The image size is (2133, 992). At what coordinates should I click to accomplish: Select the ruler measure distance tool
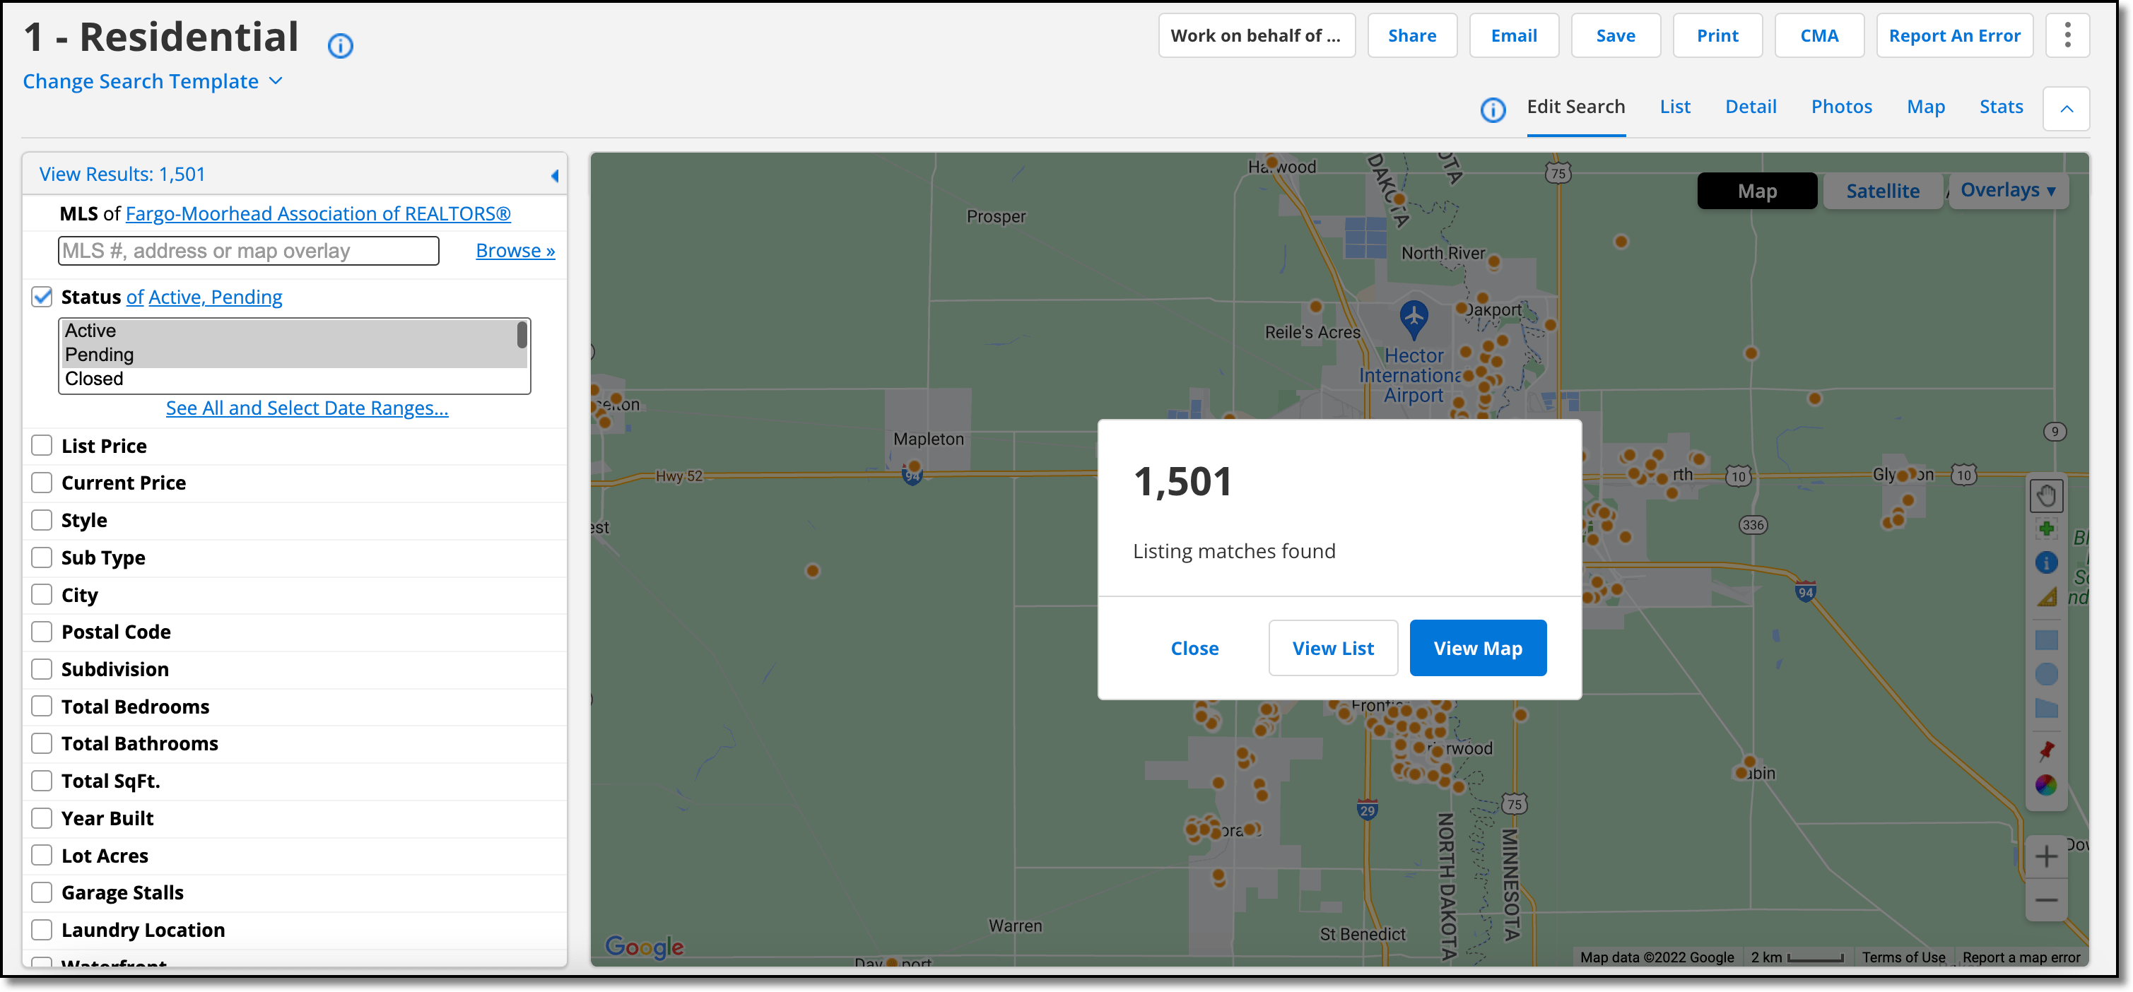pyautogui.click(x=2045, y=597)
